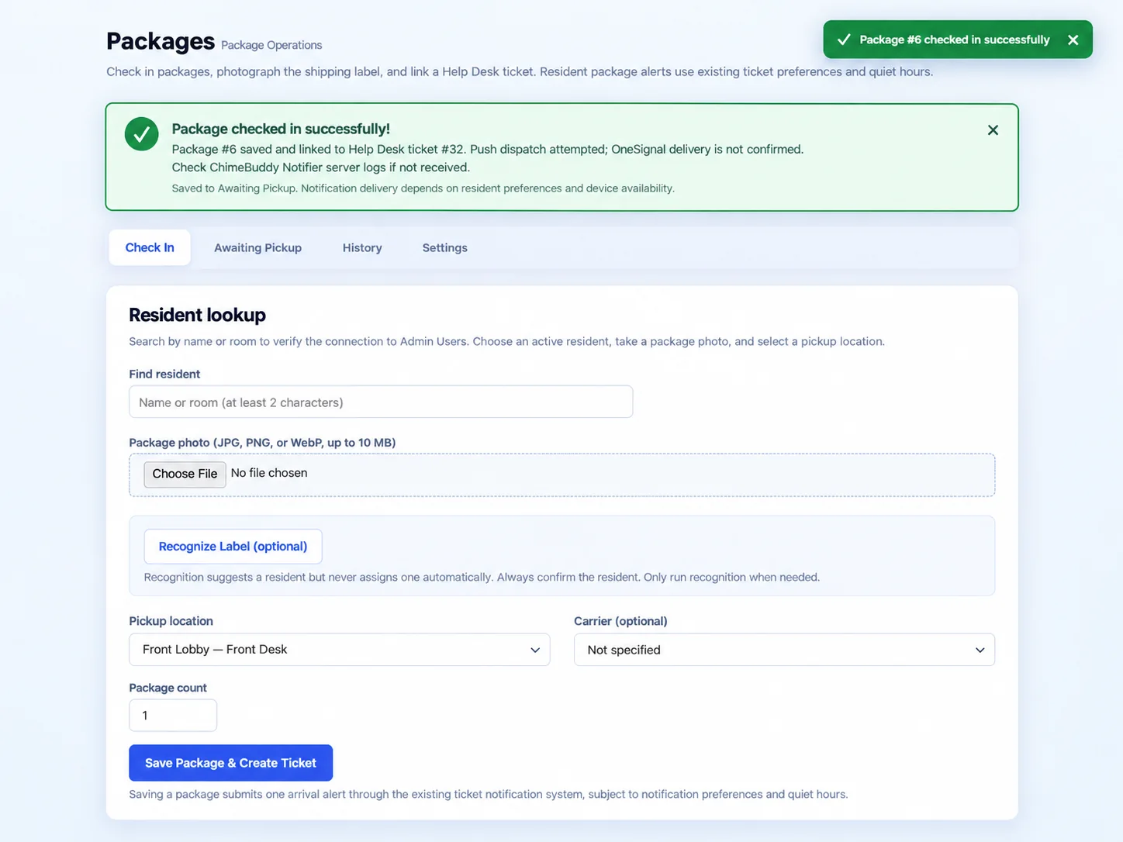This screenshot has width=1123, height=842.
Task: Click the Package count label
Action: click(x=168, y=688)
